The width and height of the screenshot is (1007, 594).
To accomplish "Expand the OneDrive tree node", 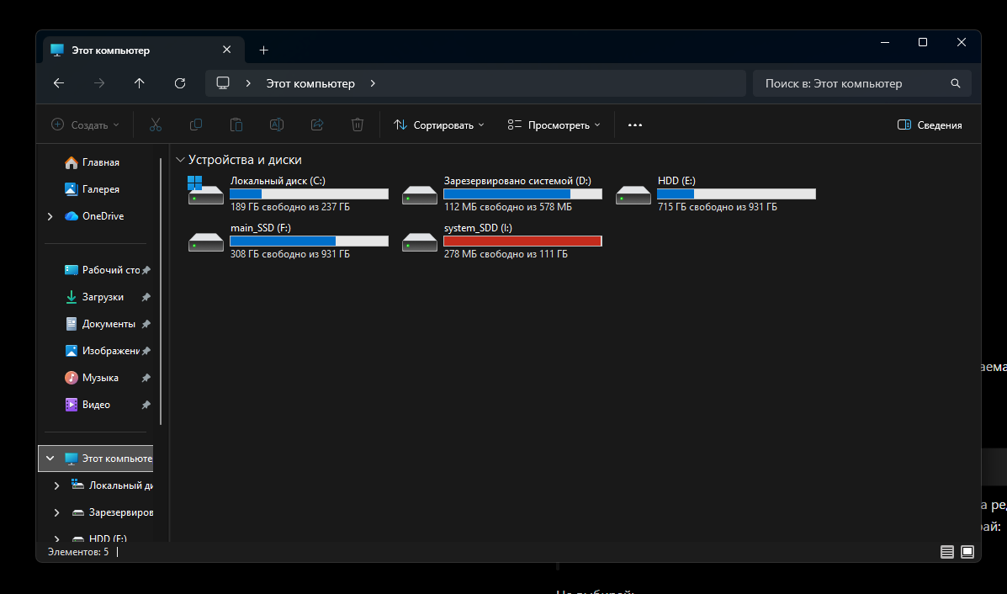I will [50, 216].
